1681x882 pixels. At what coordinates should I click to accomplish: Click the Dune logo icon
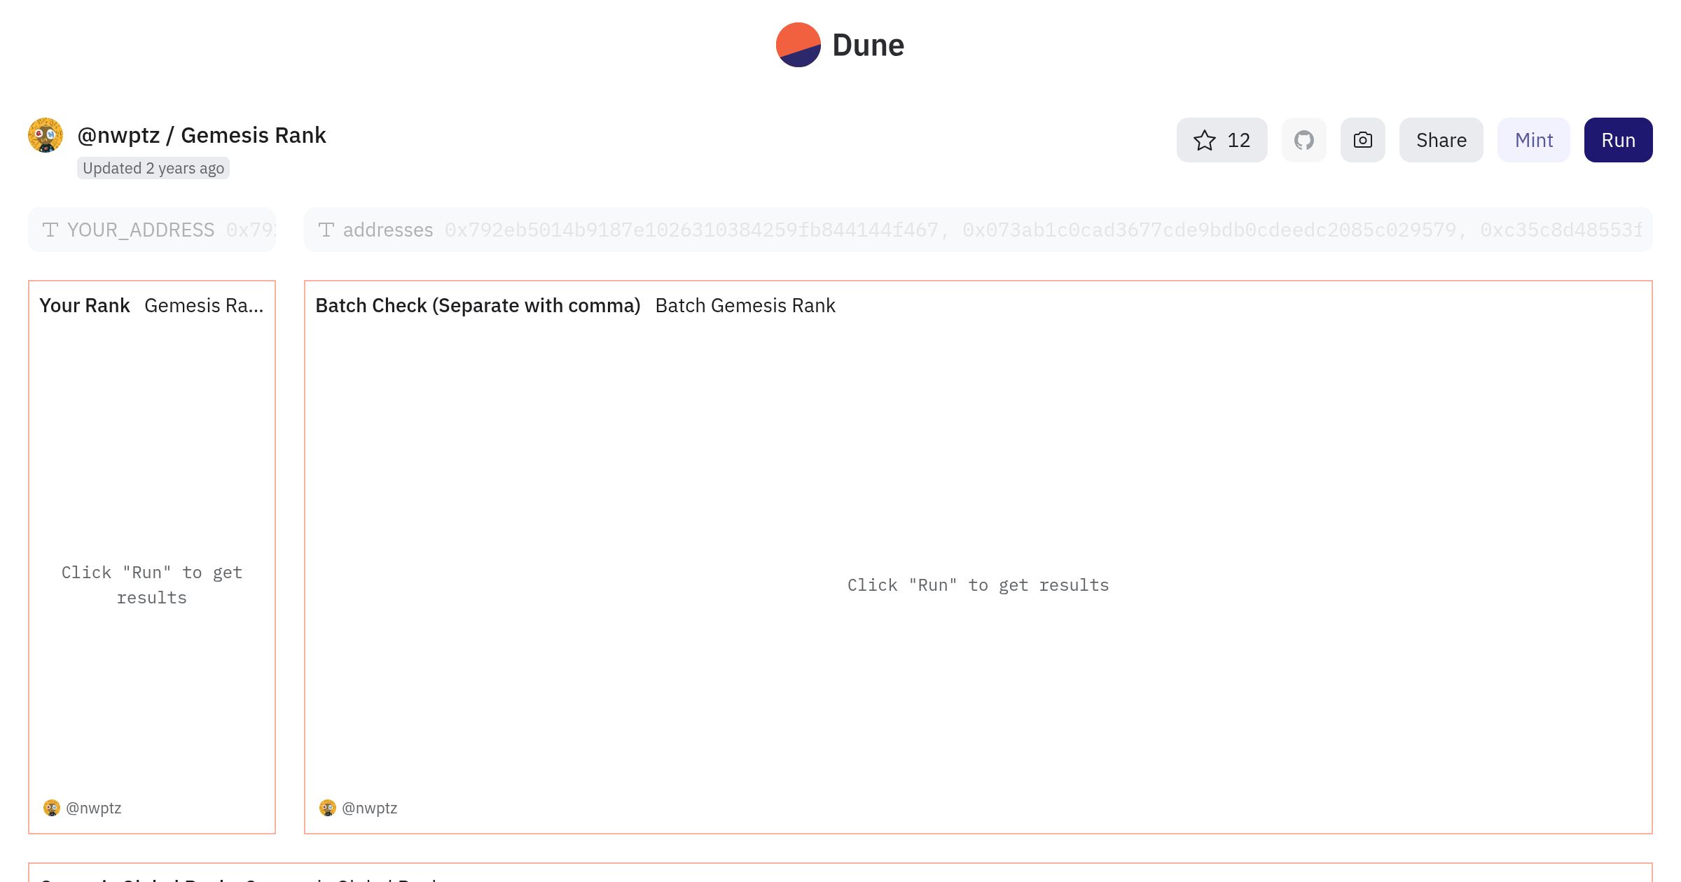(798, 45)
